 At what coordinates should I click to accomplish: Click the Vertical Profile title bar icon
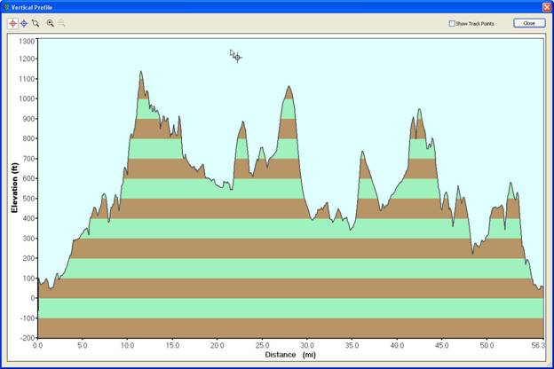coord(6,6)
